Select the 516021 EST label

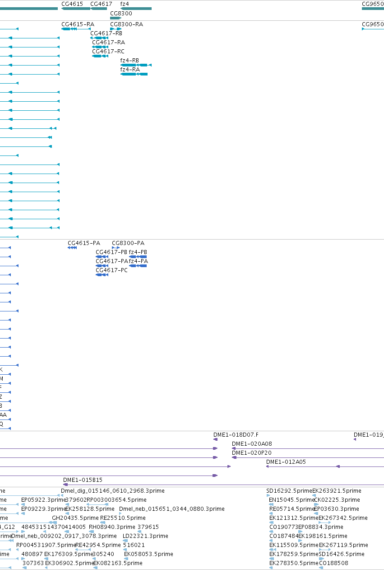134,545
